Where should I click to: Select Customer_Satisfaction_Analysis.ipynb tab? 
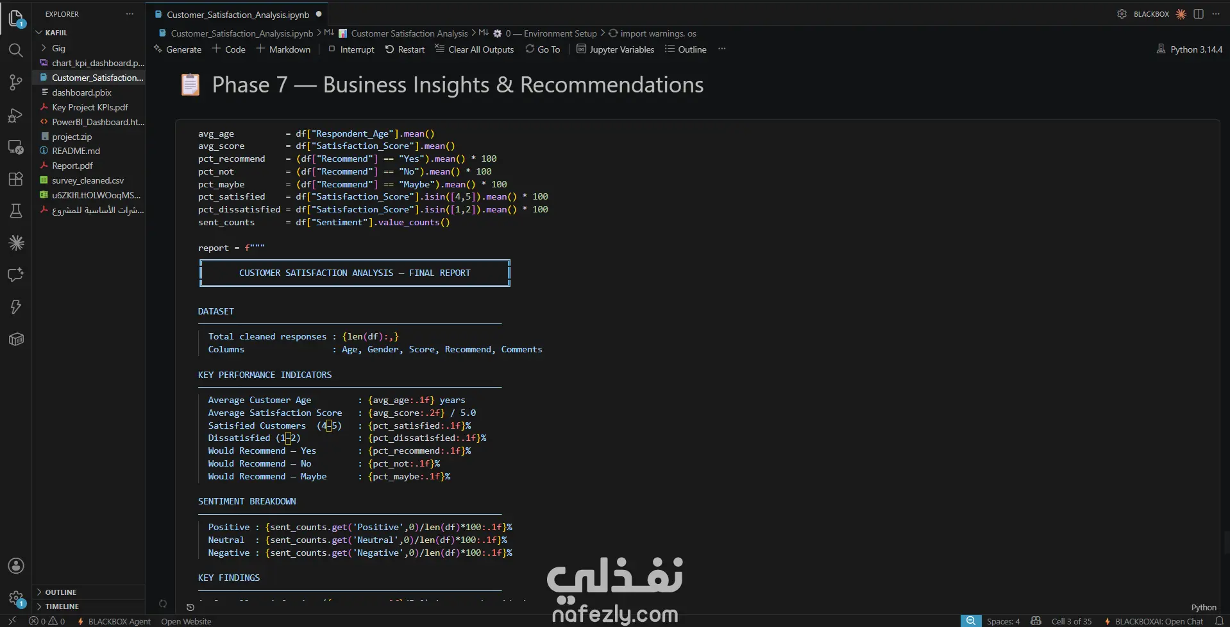coord(238,15)
